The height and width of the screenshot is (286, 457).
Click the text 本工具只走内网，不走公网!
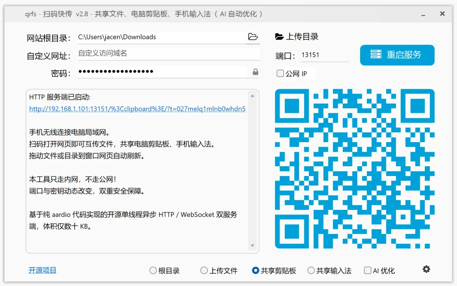[x=73, y=179]
